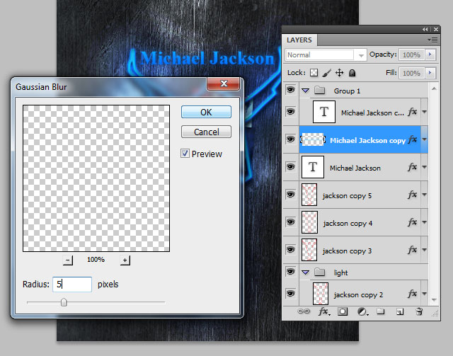Screen dimensions: 453x356
Task: Click fx icon on Michael Jackson layer
Action: tap(412, 167)
